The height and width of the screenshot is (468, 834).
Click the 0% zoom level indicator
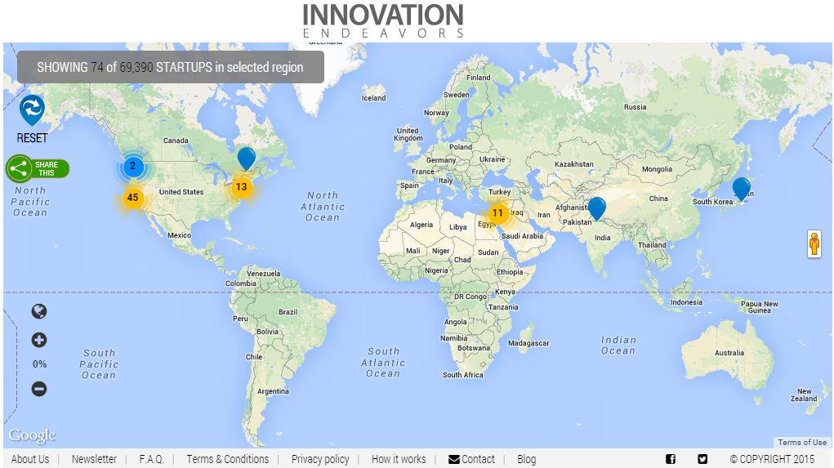(x=39, y=364)
